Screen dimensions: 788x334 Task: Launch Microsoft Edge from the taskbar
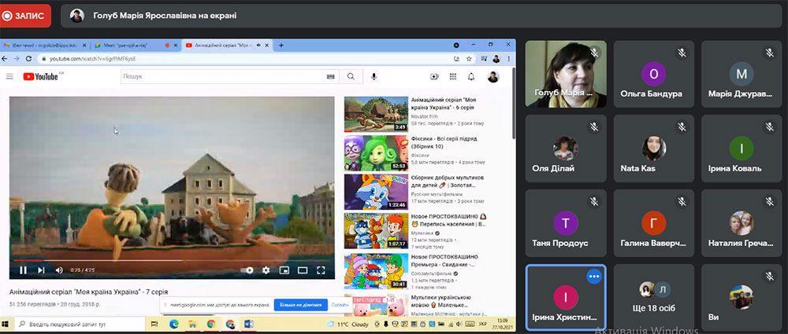(174, 325)
